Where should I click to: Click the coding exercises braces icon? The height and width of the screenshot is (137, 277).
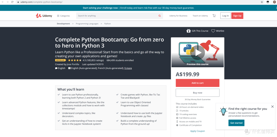coord(177,114)
